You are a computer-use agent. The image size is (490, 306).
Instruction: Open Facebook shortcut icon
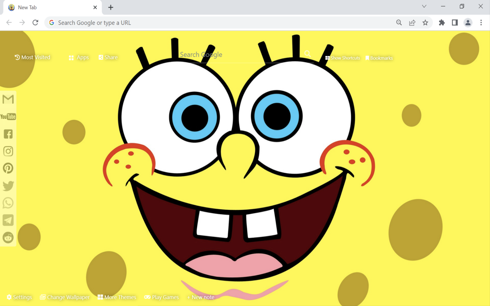(8, 134)
